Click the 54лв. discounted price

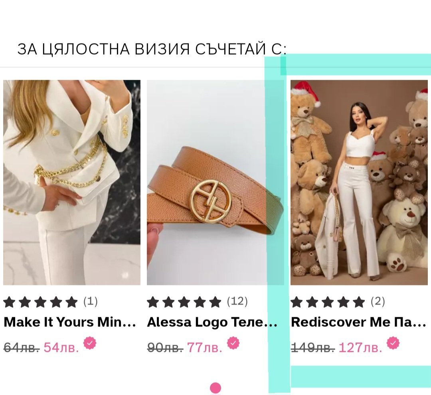(61, 348)
